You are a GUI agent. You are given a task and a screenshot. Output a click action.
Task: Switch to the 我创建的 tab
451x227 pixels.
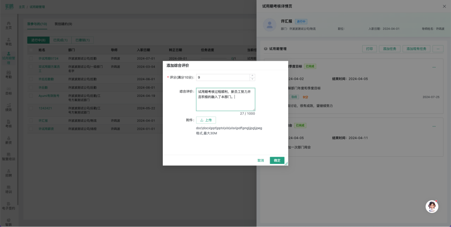coord(63,24)
